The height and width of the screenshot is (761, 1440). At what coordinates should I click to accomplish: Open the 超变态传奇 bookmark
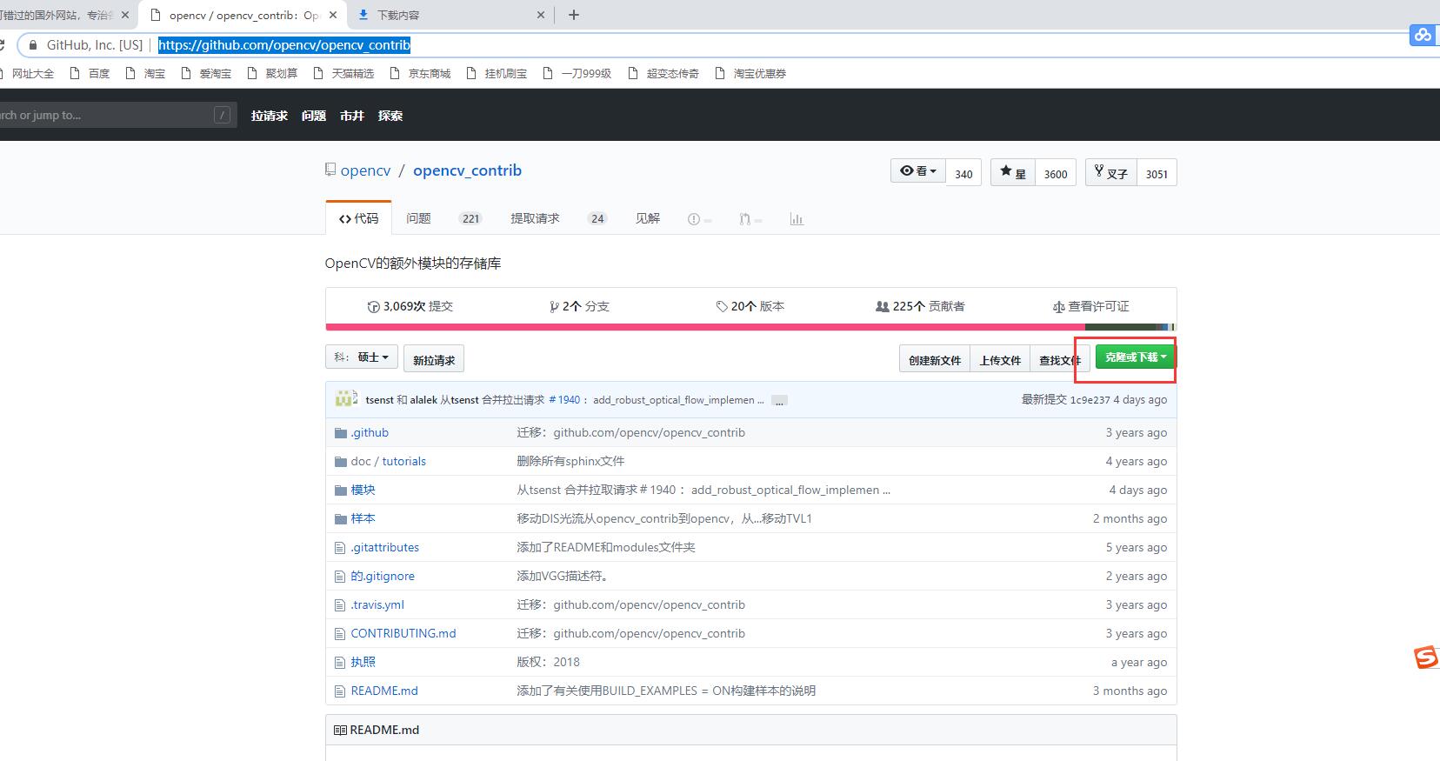[x=663, y=74]
